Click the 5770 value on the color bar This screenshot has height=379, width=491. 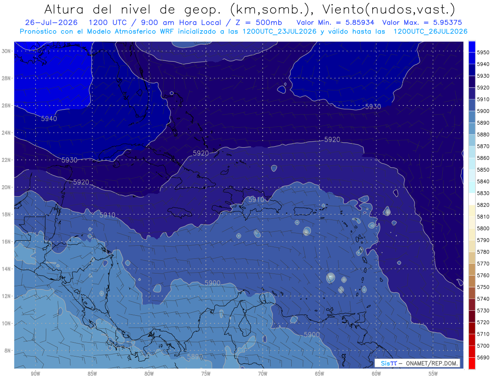tap(483, 264)
